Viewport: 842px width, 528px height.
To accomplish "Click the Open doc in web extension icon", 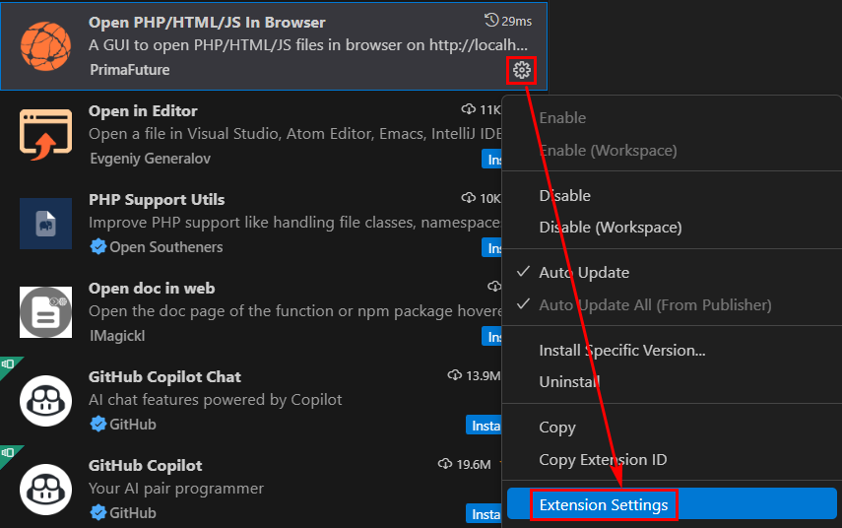I will [45, 312].
